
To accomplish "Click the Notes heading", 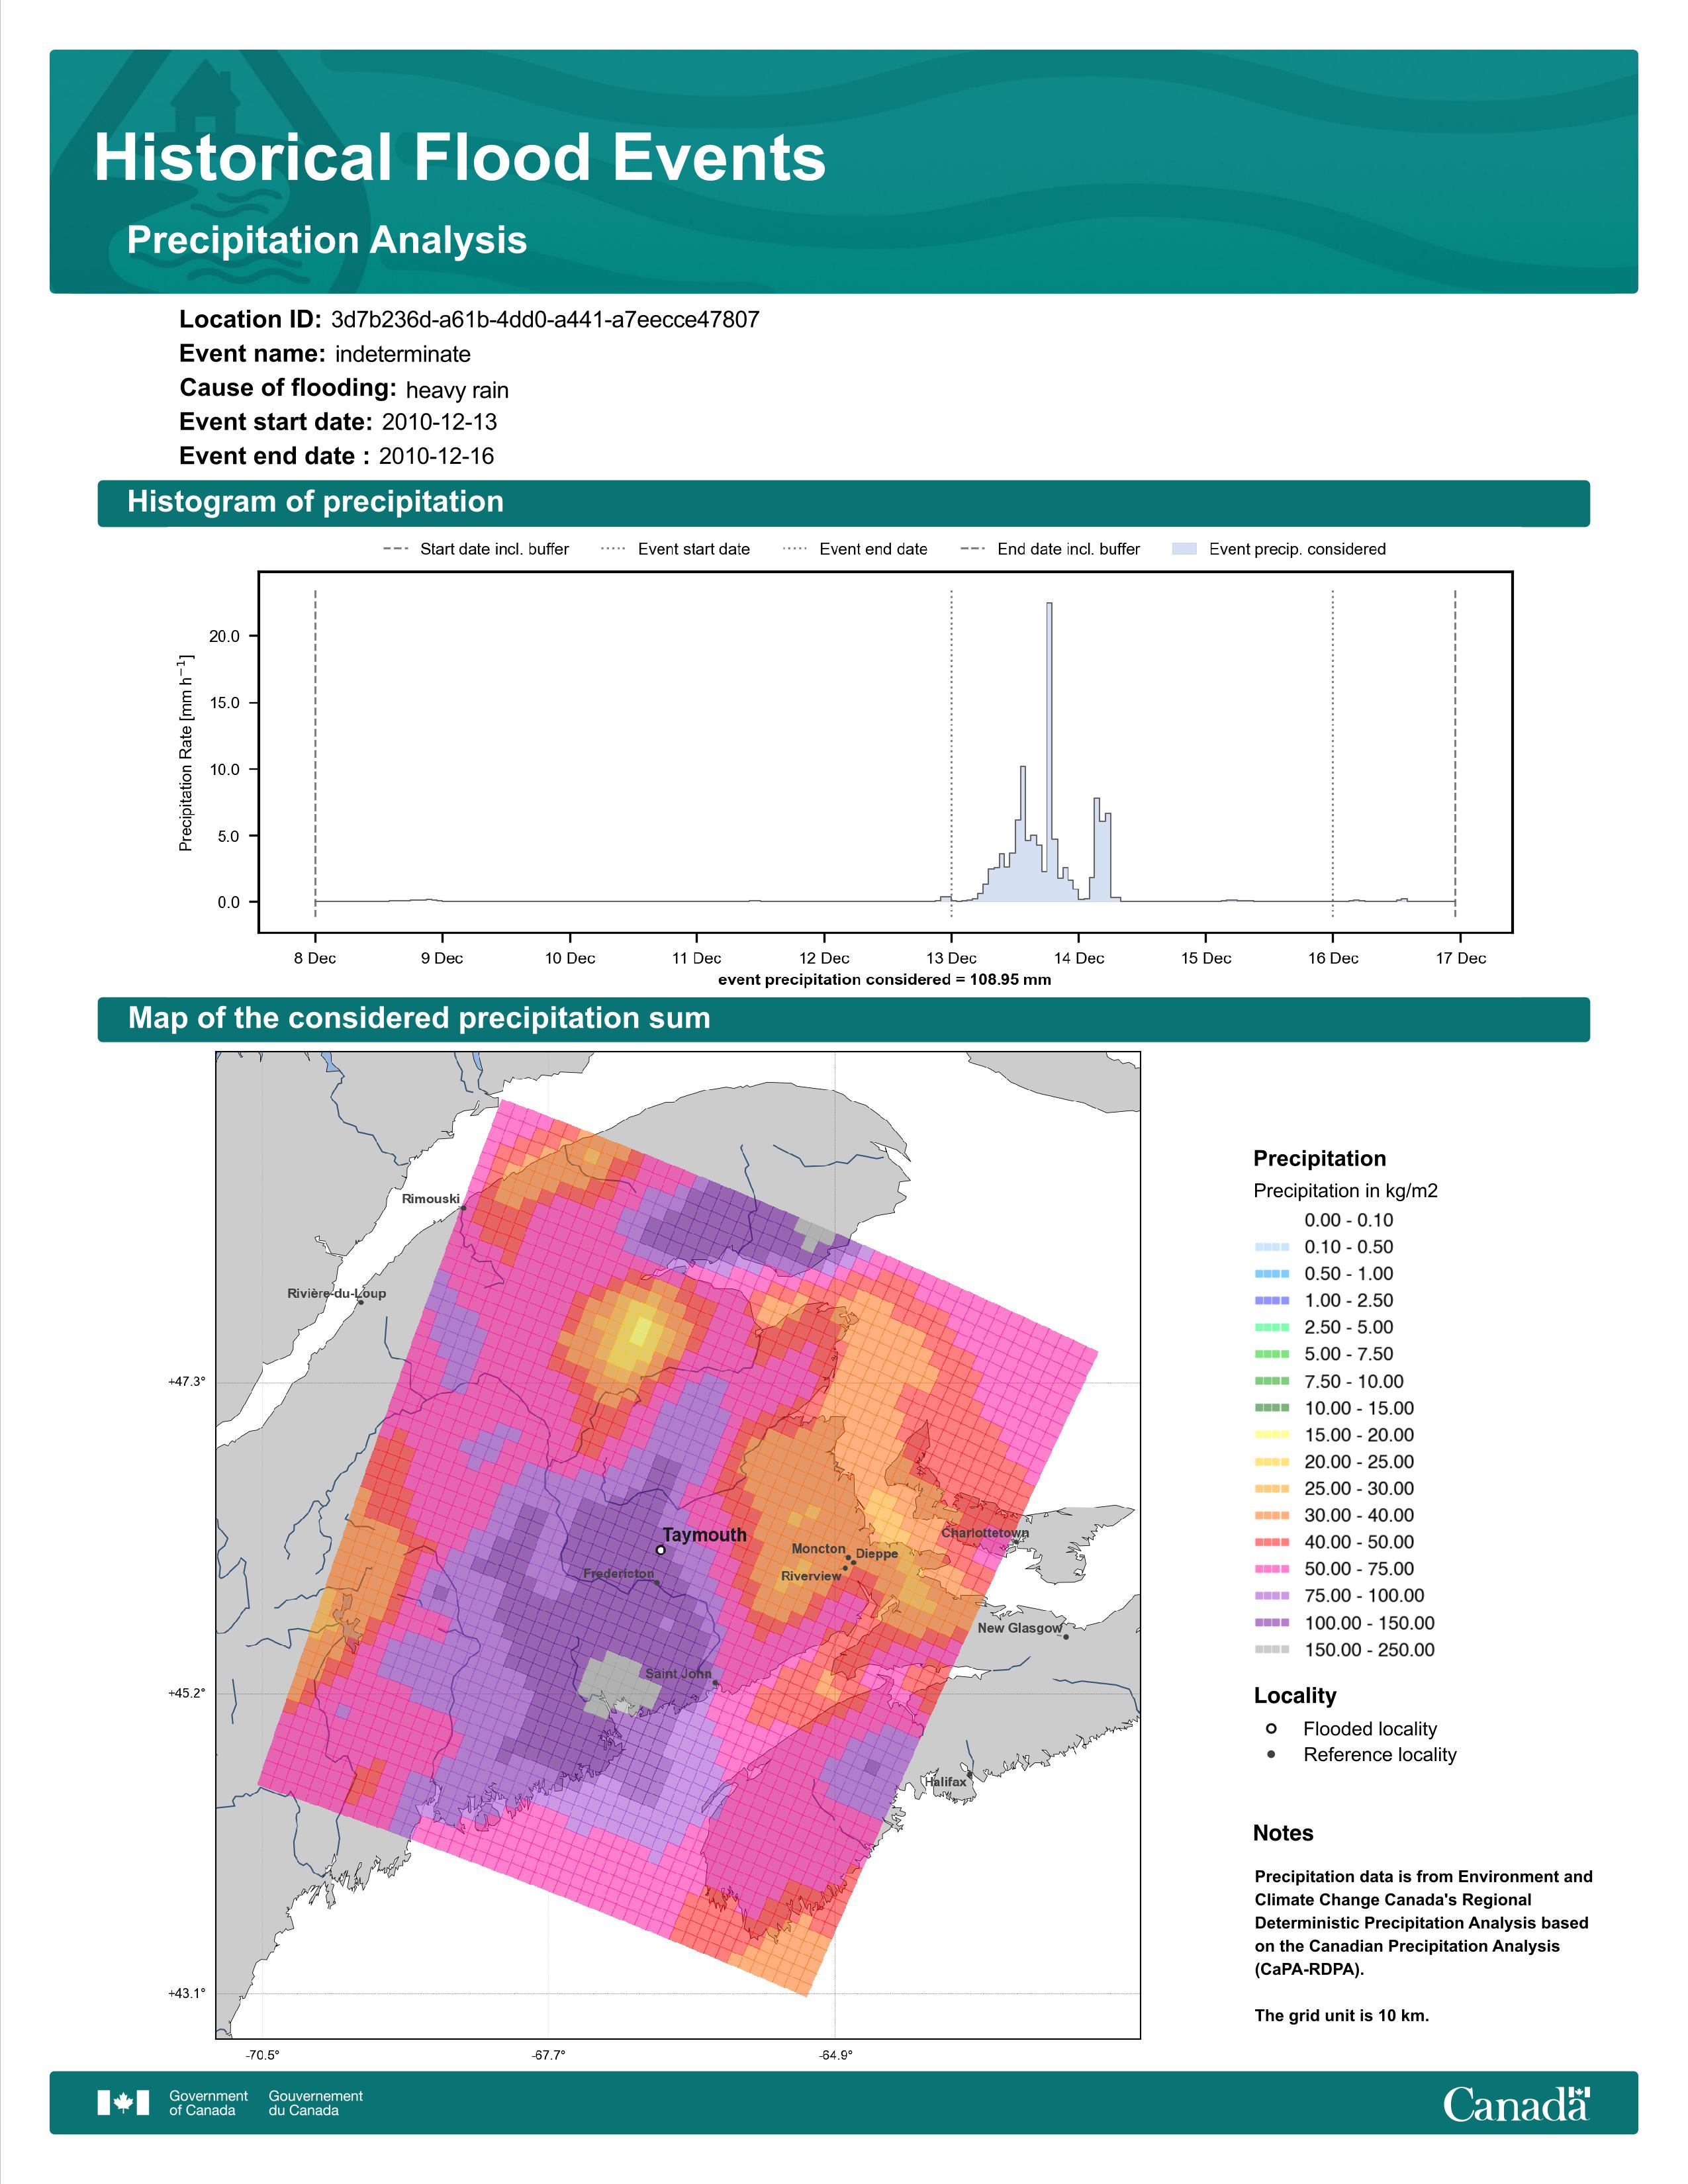I will click(1283, 1833).
